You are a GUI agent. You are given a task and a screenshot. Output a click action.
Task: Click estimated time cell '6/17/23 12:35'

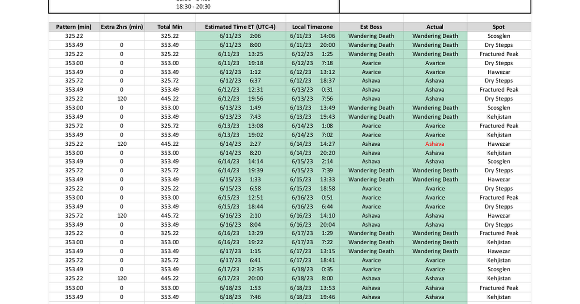(240, 269)
